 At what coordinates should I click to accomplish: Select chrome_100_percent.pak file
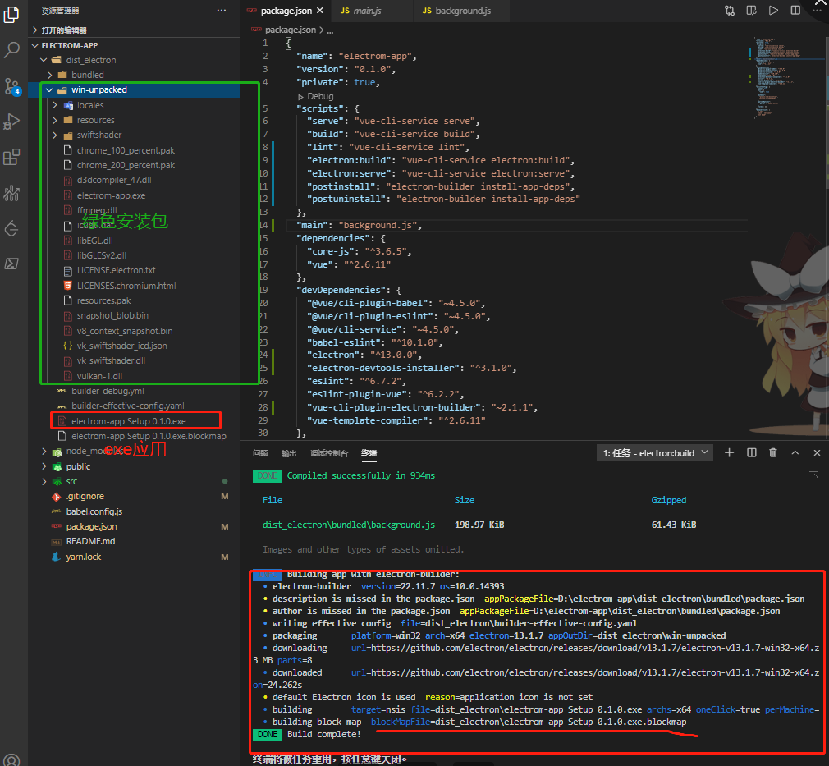(x=135, y=151)
